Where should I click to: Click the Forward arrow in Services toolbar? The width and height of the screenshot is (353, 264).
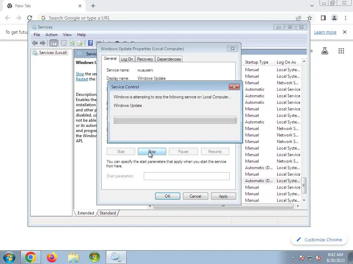(x=42, y=43)
